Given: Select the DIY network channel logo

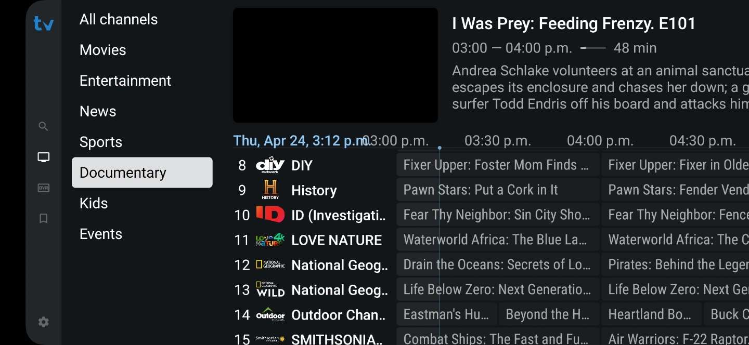Looking at the screenshot, I should pyautogui.click(x=270, y=165).
